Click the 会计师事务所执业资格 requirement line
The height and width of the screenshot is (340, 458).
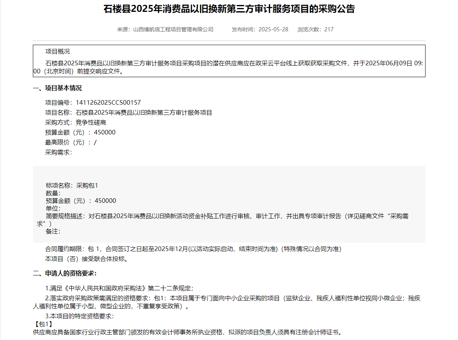click(x=188, y=332)
